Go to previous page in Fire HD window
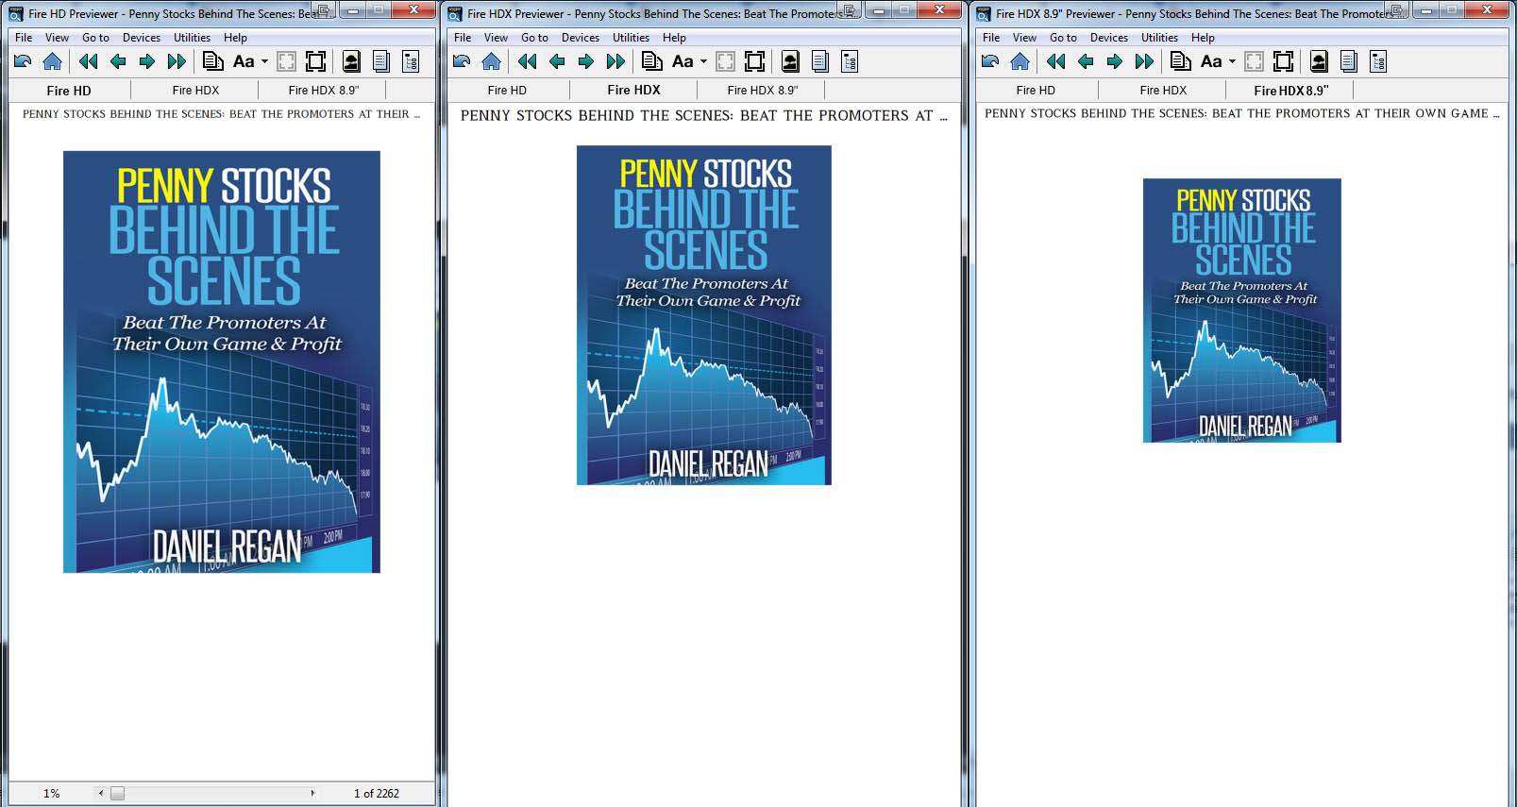 [118, 61]
